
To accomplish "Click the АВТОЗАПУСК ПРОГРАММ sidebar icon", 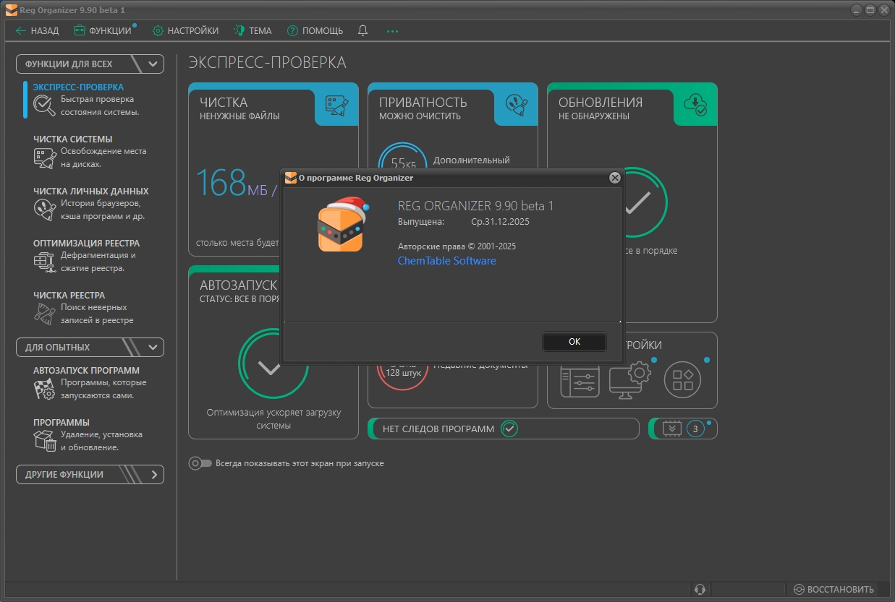I will pos(45,390).
